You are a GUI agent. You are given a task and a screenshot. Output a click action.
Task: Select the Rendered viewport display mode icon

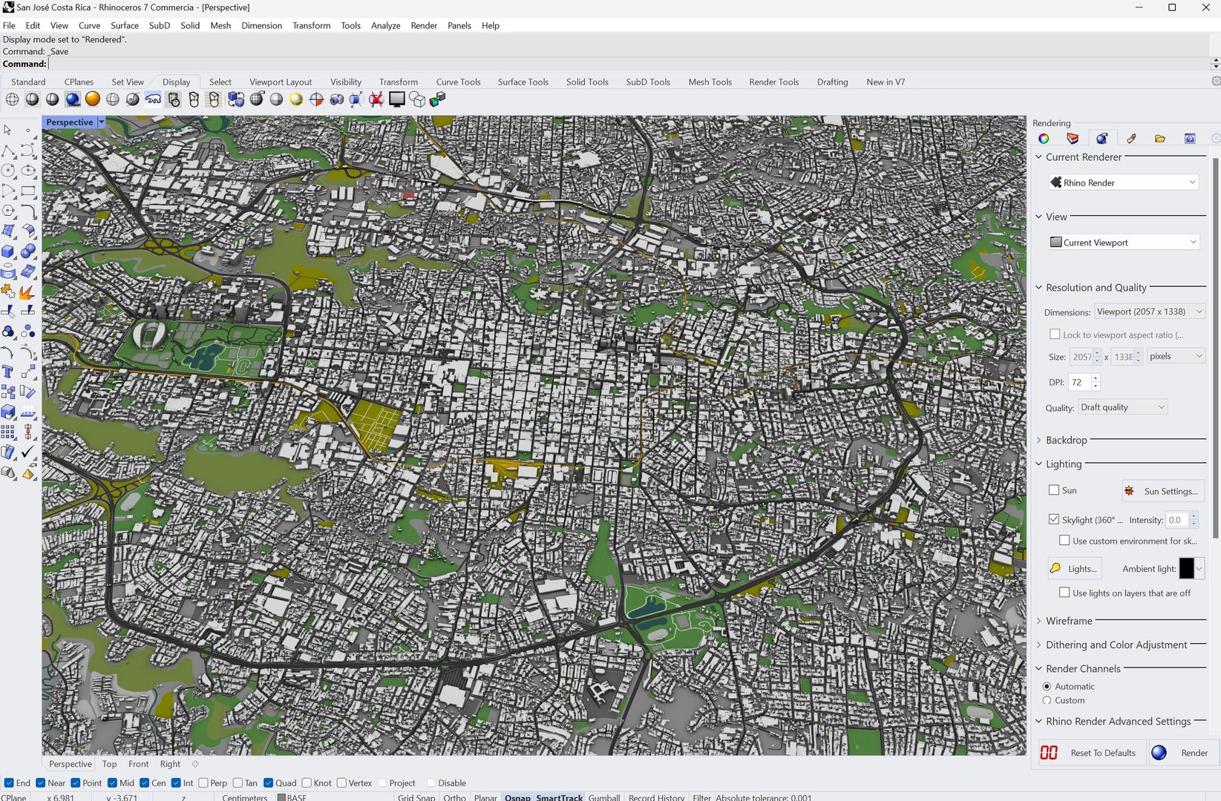coord(73,99)
